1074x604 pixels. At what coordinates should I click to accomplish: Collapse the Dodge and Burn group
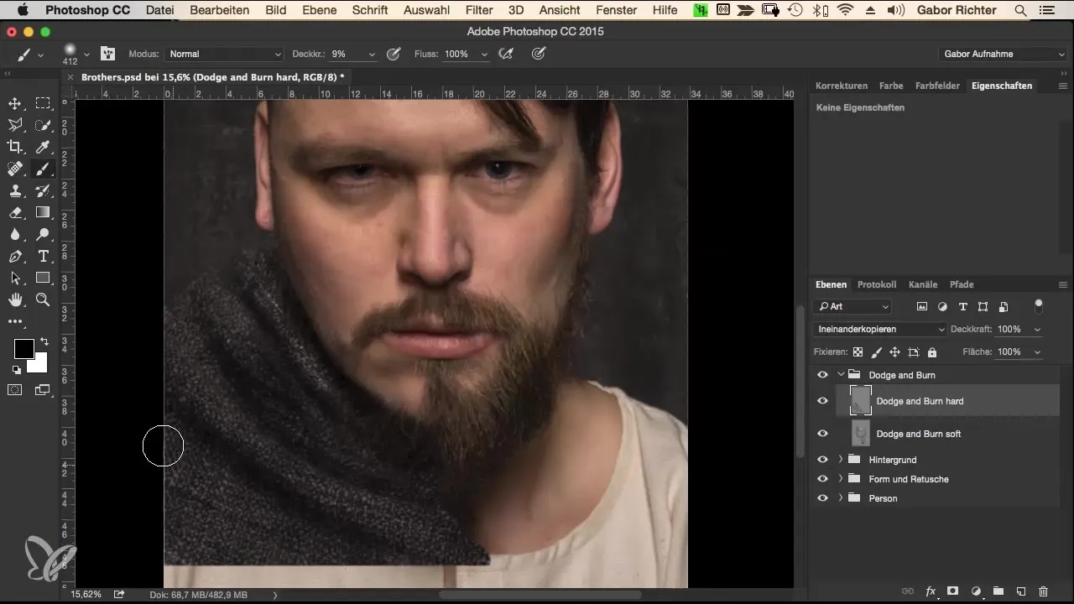[x=841, y=375]
